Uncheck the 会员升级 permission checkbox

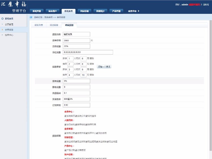[76, 133]
